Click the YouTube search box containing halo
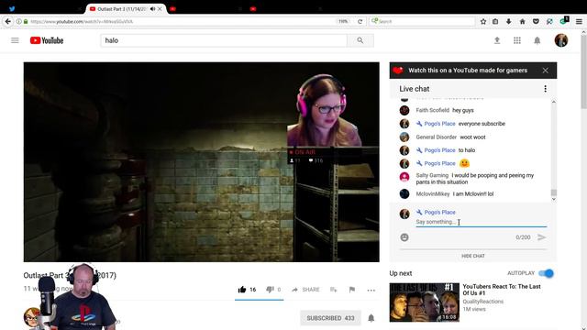This screenshot has width=587, height=330. point(224,40)
